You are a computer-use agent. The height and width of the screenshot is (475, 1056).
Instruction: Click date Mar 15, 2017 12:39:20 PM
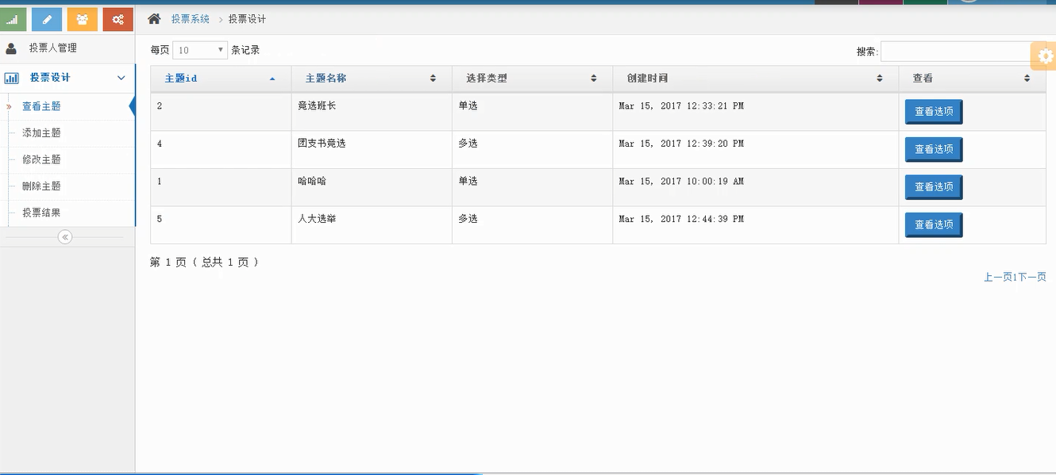(681, 144)
